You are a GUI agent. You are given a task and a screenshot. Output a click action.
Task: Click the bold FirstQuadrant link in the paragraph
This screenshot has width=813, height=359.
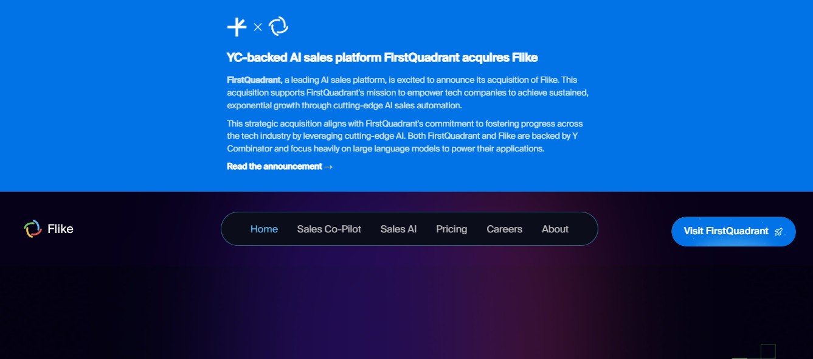coord(254,80)
